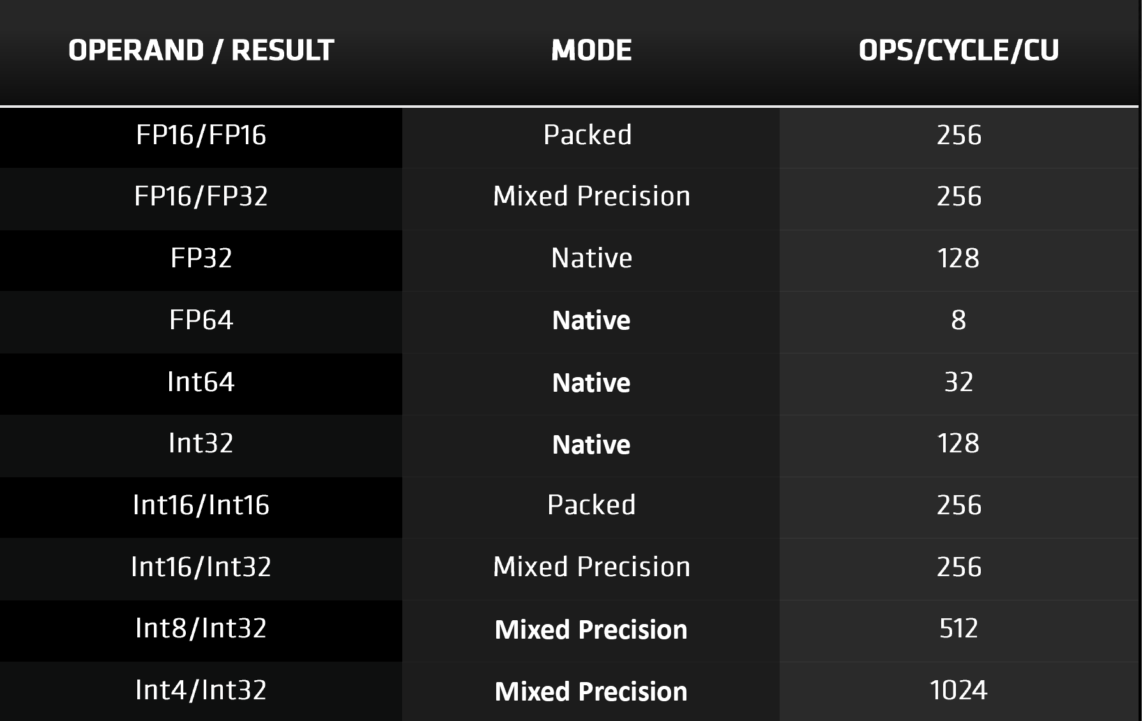Click the FP32 operand row label
Viewport: 1143px width, 721px height.
click(x=201, y=258)
